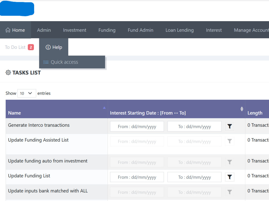
Task: Select 'Update funding auto from investment' task name
Action: coord(48,161)
